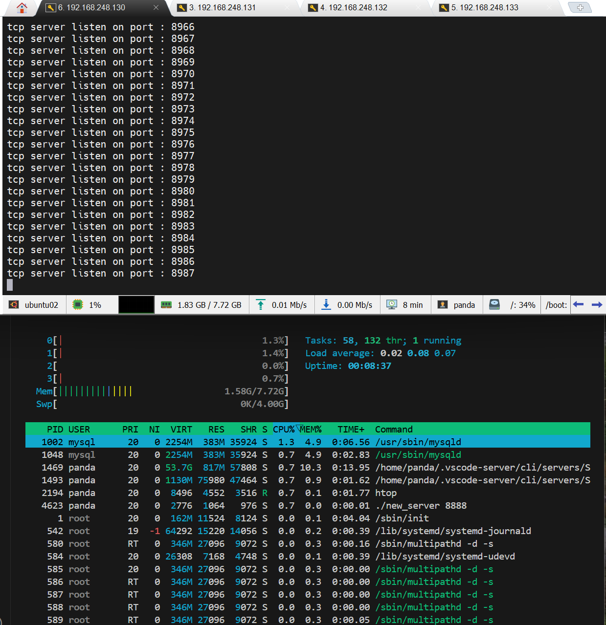This screenshot has height=625, width=606.
Task: Click the CPU chip icon showing 1%
Action: pyautogui.click(x=77, y=305)
